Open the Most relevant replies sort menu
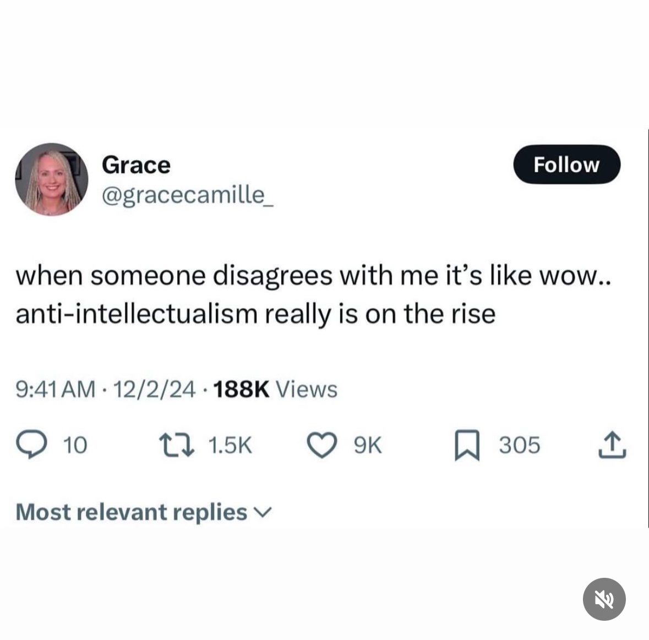Image resolution: width=649 pixels, height=640 pixels. click(132, 512)
